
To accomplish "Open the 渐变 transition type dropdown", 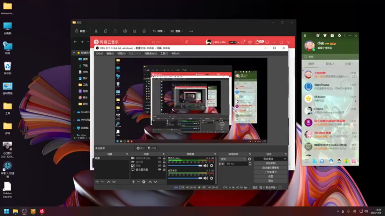I will [233, 159].
